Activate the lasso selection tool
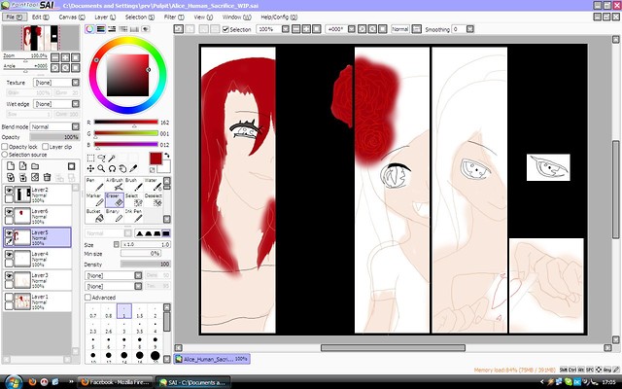This screenshot has height=389, width=622. (x=101, y=158)
